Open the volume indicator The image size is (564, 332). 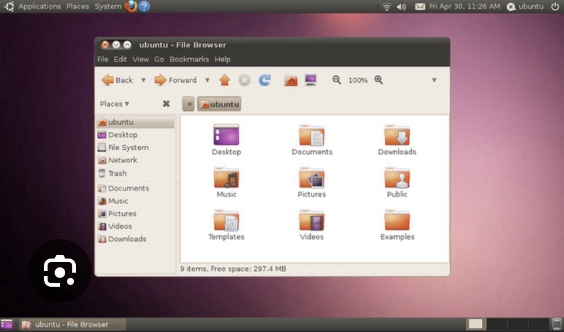click(x=401, y=6)
